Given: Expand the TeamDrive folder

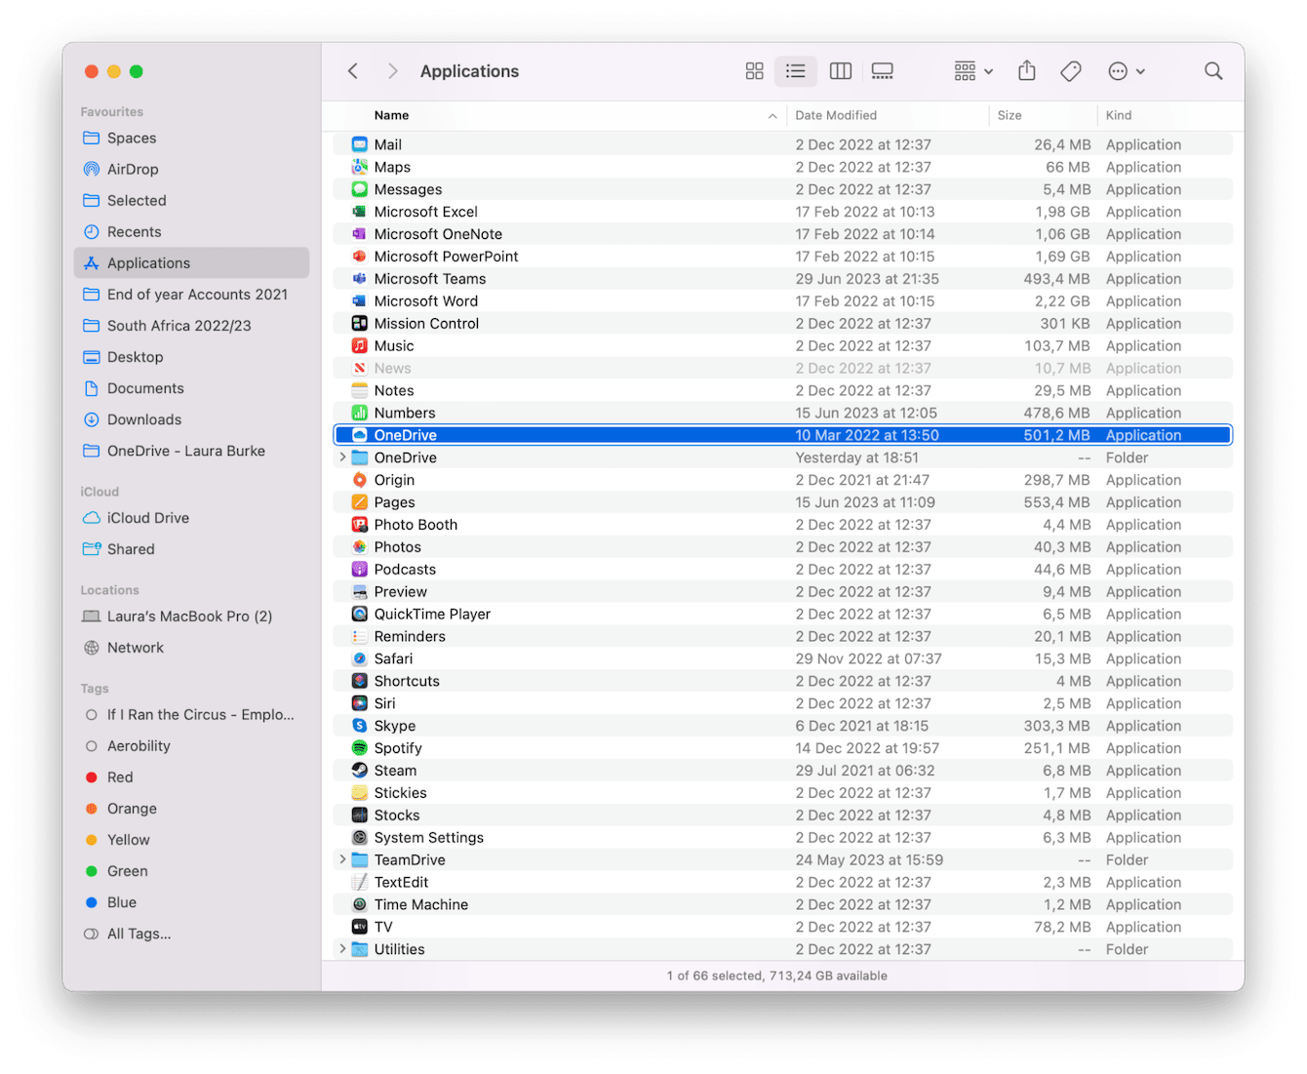Looking at the screenshot, I should pyautogui.click(x=342, y=859).
